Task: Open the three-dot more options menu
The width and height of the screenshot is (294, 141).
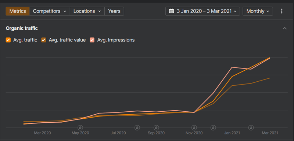Action: (x=282, y=11)
